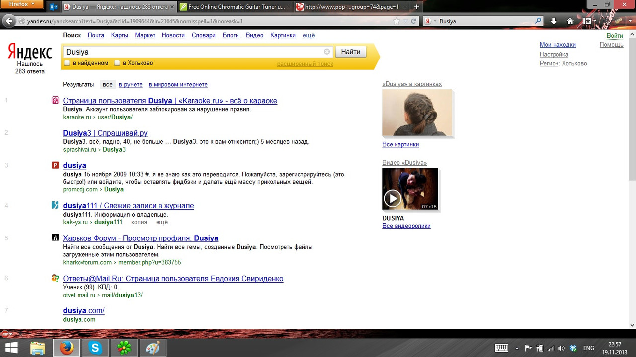Click the network signal tray icon

coord(551,348)
